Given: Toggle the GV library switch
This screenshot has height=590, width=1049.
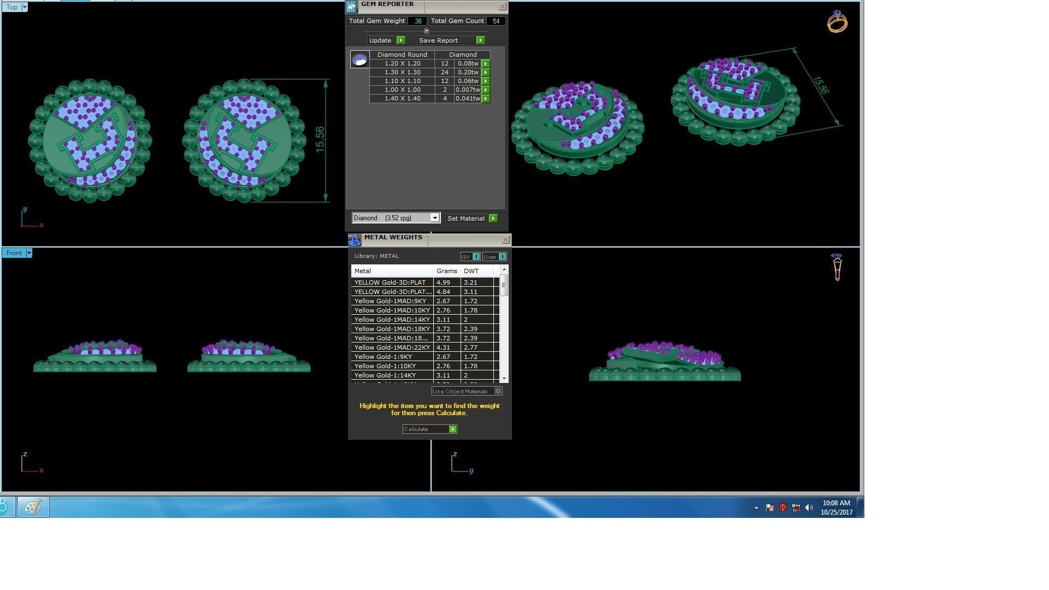Looking at the screenshot, I should 476,257.
